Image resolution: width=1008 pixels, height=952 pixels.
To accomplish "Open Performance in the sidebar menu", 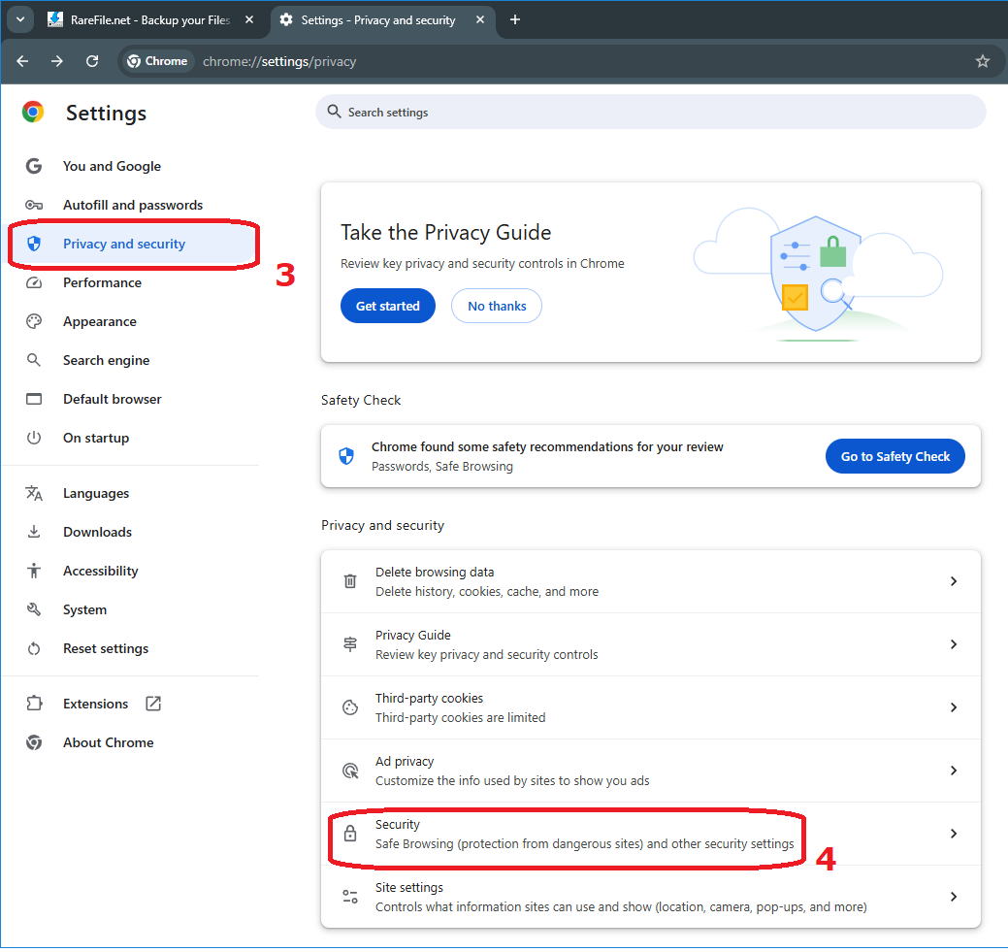I will click(x=102, y=282).
